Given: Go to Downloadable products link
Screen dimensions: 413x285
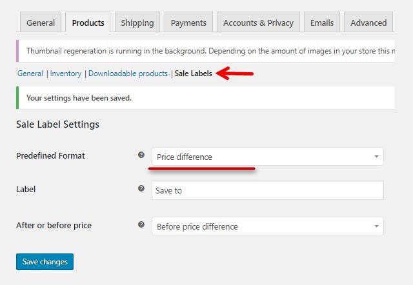Looking at the screenshot, I should (x=128, y=74).
